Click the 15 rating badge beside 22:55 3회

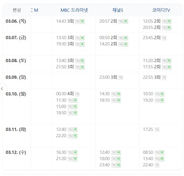[164, 77]
